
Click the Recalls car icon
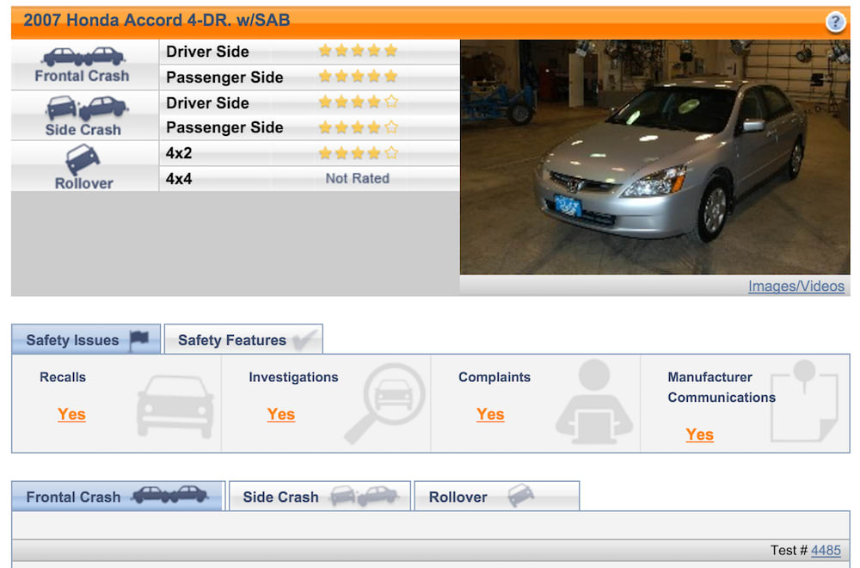tap(175, 406)
